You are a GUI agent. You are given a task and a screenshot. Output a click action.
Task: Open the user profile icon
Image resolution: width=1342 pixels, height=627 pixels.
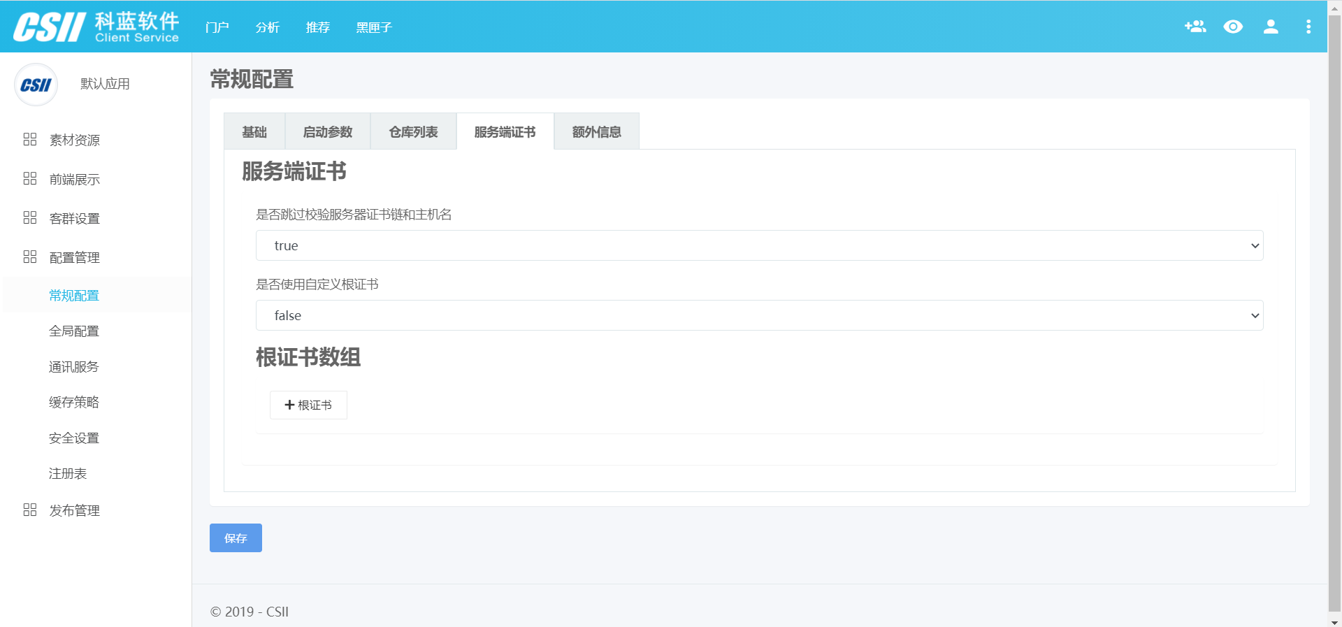1271,27
